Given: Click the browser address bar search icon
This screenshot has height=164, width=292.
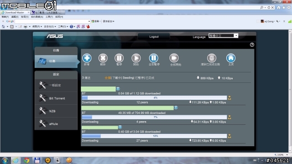Looking at the screenshot, I should point(261,8).
